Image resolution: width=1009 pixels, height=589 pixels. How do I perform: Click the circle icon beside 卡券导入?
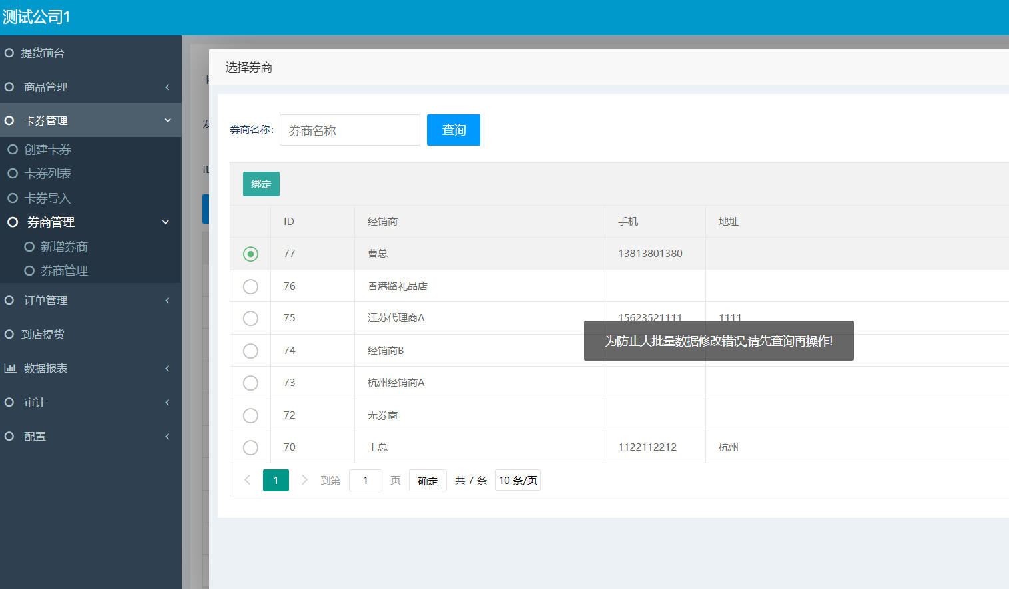click(x=13, y=198)
